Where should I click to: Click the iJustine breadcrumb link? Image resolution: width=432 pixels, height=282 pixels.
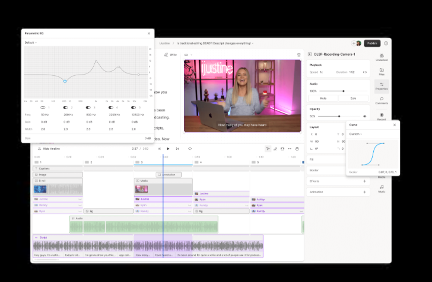click(164, 43)
